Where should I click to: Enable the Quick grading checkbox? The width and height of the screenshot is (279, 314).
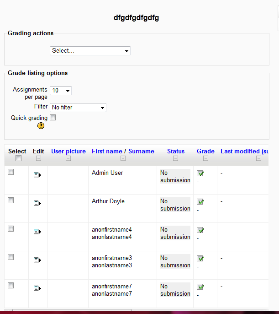pos(53,118)
